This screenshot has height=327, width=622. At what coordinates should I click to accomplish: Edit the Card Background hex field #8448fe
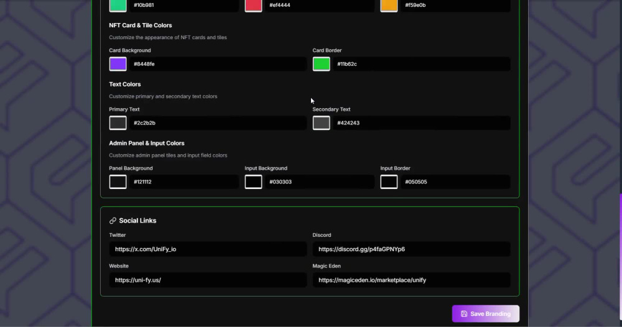pyautogui.click(x=218, y=64)
